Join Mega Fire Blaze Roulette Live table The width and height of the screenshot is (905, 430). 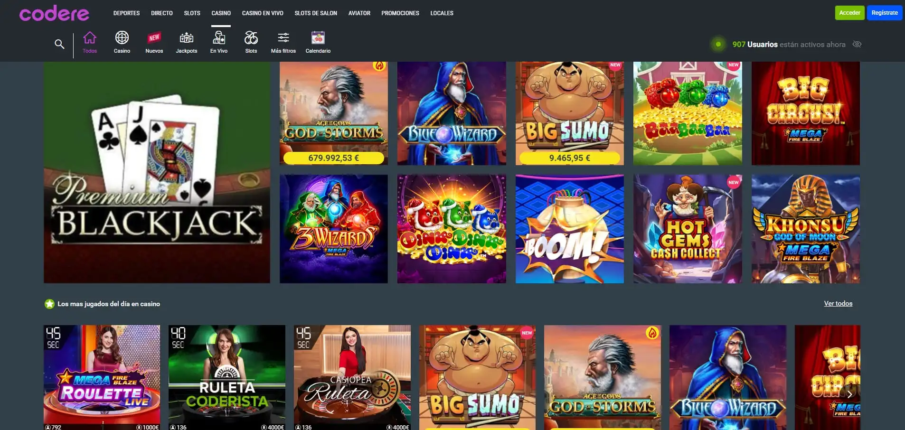(102, 377)
